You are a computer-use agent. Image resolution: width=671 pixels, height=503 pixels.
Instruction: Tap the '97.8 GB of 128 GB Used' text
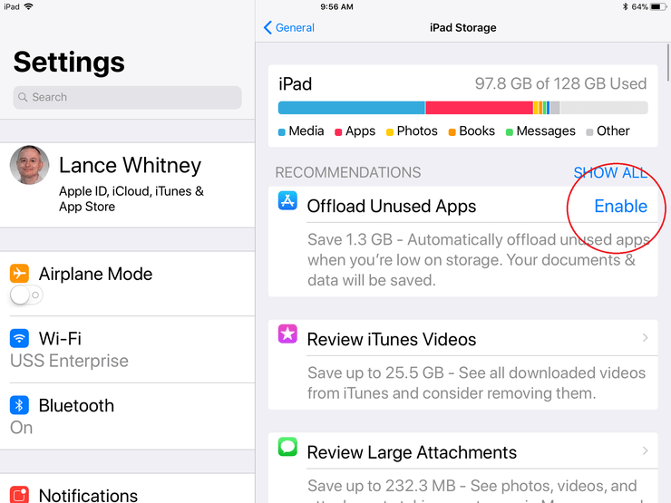pos(560,83)
